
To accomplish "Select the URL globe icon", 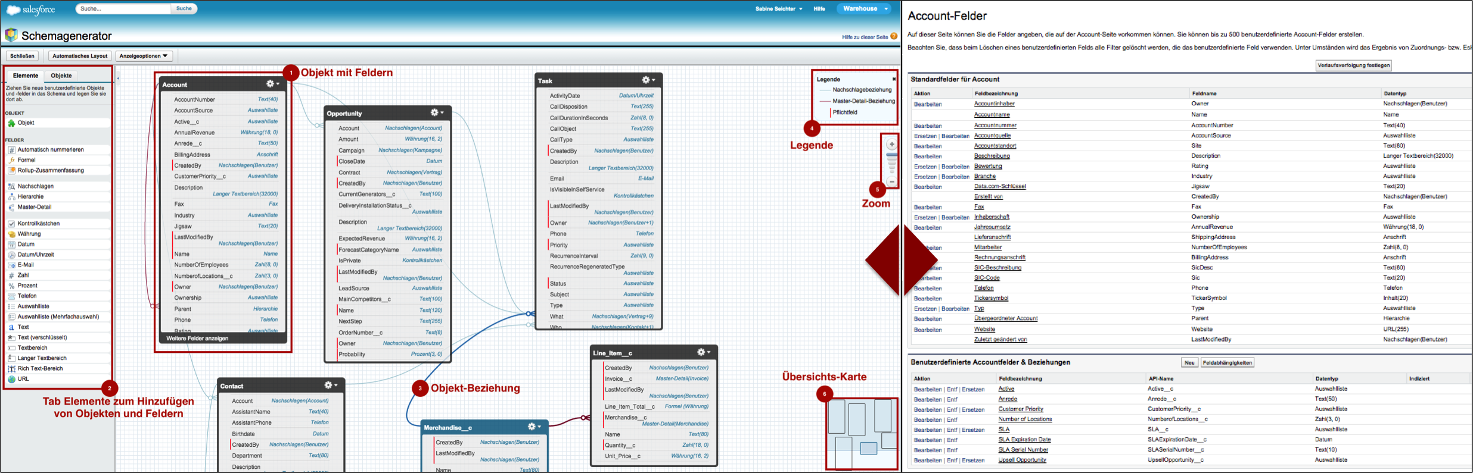I will point(11,379).
